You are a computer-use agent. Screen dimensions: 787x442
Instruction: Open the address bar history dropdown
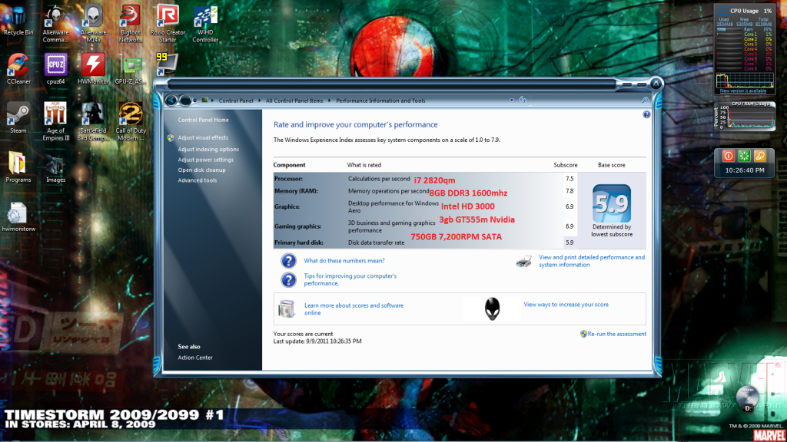pos(511,101)
